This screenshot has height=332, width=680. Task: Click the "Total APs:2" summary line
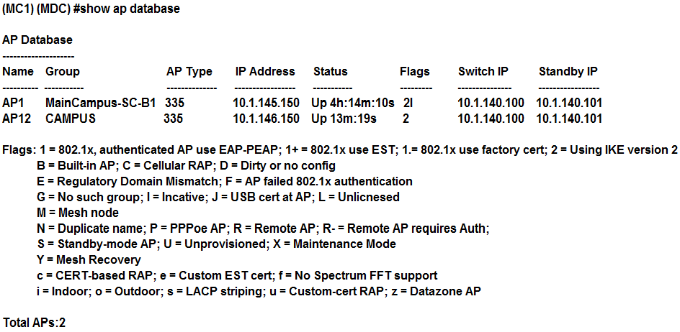pos(35,321)
